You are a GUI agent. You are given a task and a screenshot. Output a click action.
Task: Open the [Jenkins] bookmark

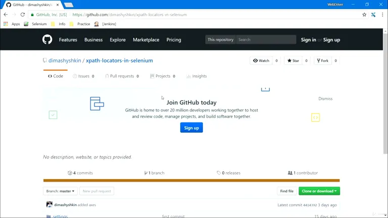[x=105, y=24]
